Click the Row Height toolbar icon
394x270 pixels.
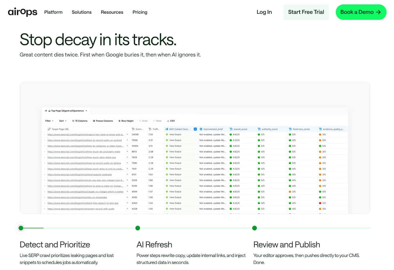(119, 121)
